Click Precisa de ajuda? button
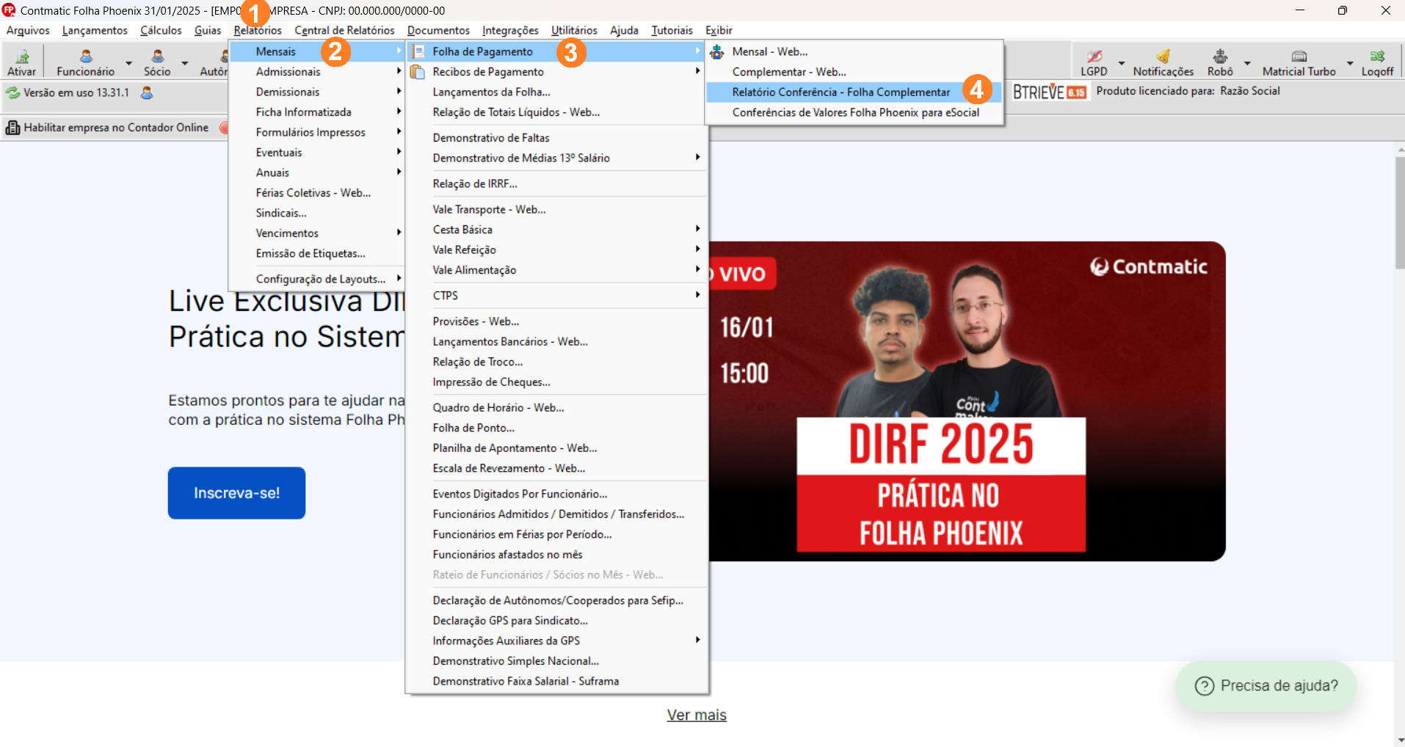This screenshot has width=1405, height=747. click(x=1266, y=686)
